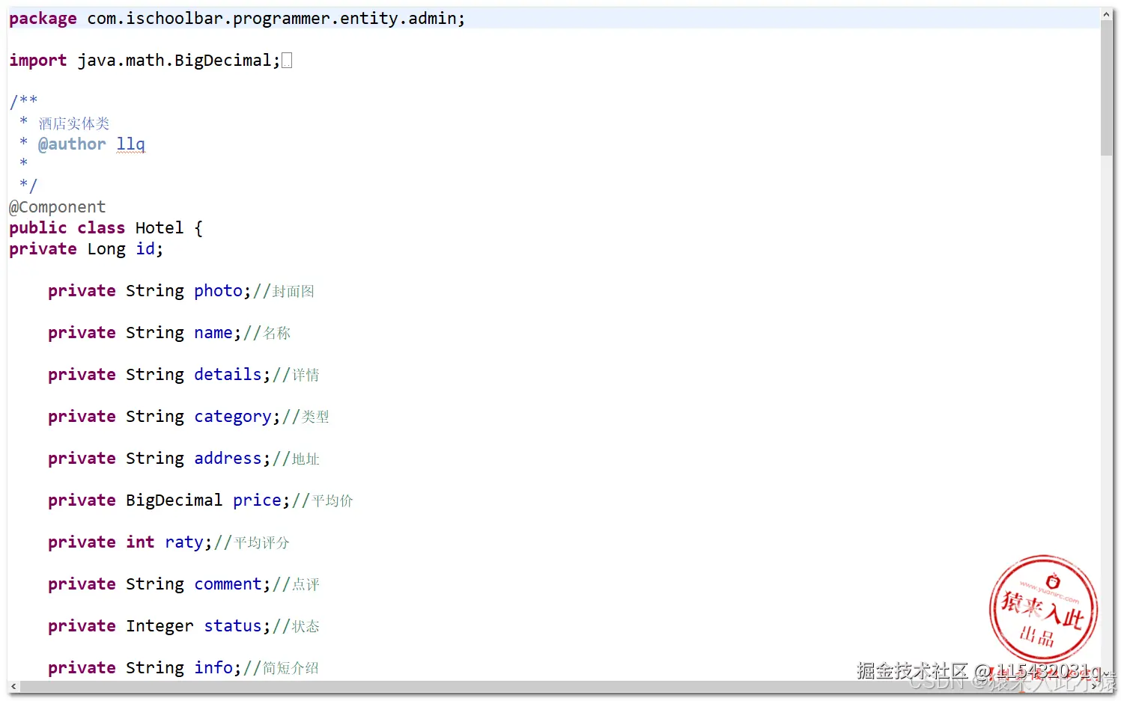Click the comment '简短介绍' after info

291,668
